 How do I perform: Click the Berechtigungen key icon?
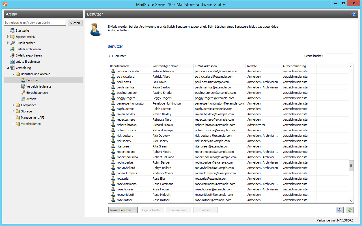[23, 93]
